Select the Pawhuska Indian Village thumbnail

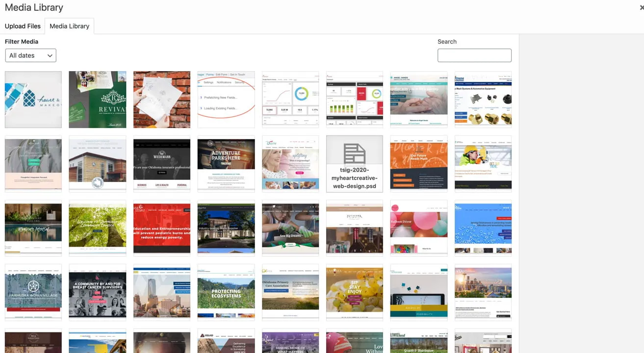click(33, 292)
